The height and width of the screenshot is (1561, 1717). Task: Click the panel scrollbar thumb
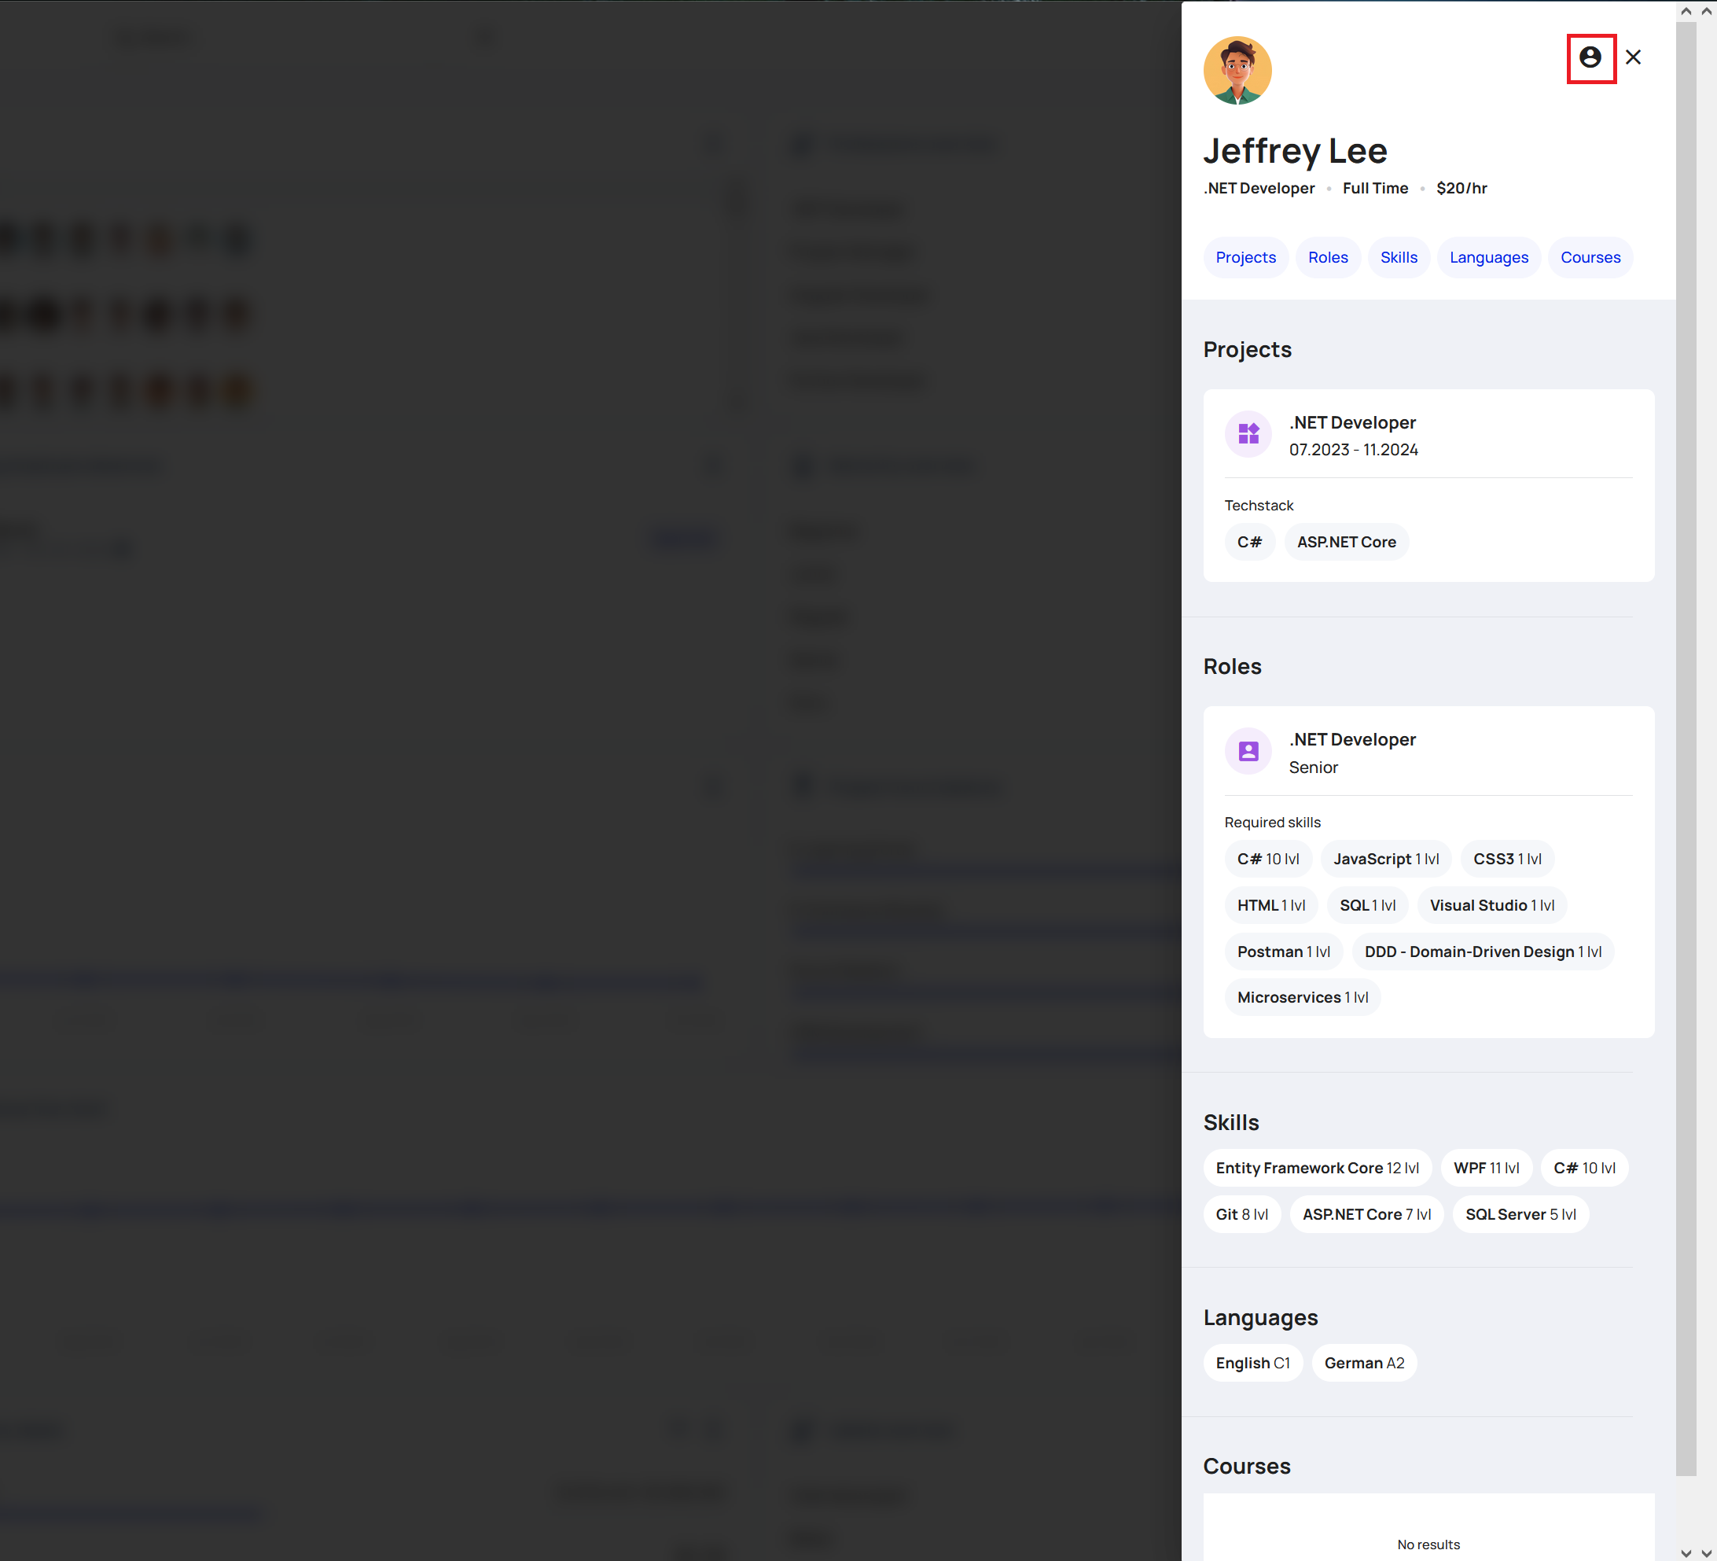[1686, 749]
